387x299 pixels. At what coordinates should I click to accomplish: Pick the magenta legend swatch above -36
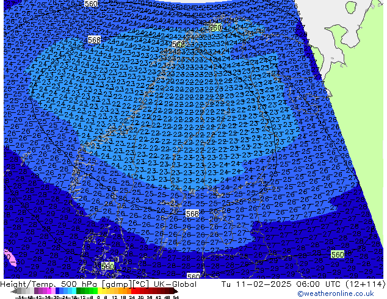49,292
